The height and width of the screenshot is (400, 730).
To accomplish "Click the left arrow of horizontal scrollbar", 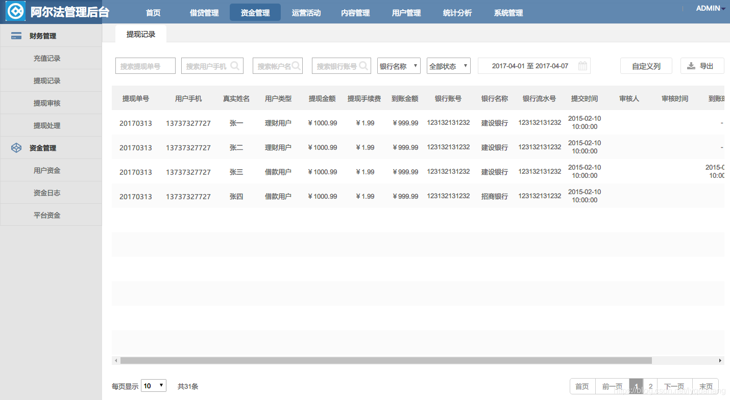I will 116,360.
